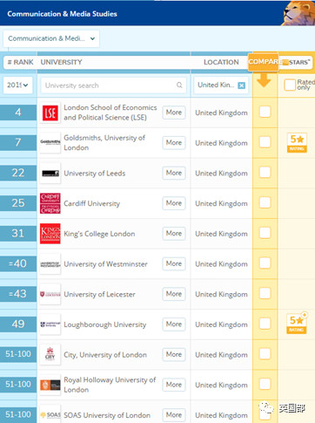Screen dimensions: 315x423
Task: Click the 5-star rating badge for Loughborough
Action: pos(297,324)
